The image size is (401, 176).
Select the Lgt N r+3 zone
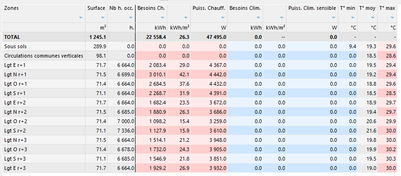[x=15, y=140]
